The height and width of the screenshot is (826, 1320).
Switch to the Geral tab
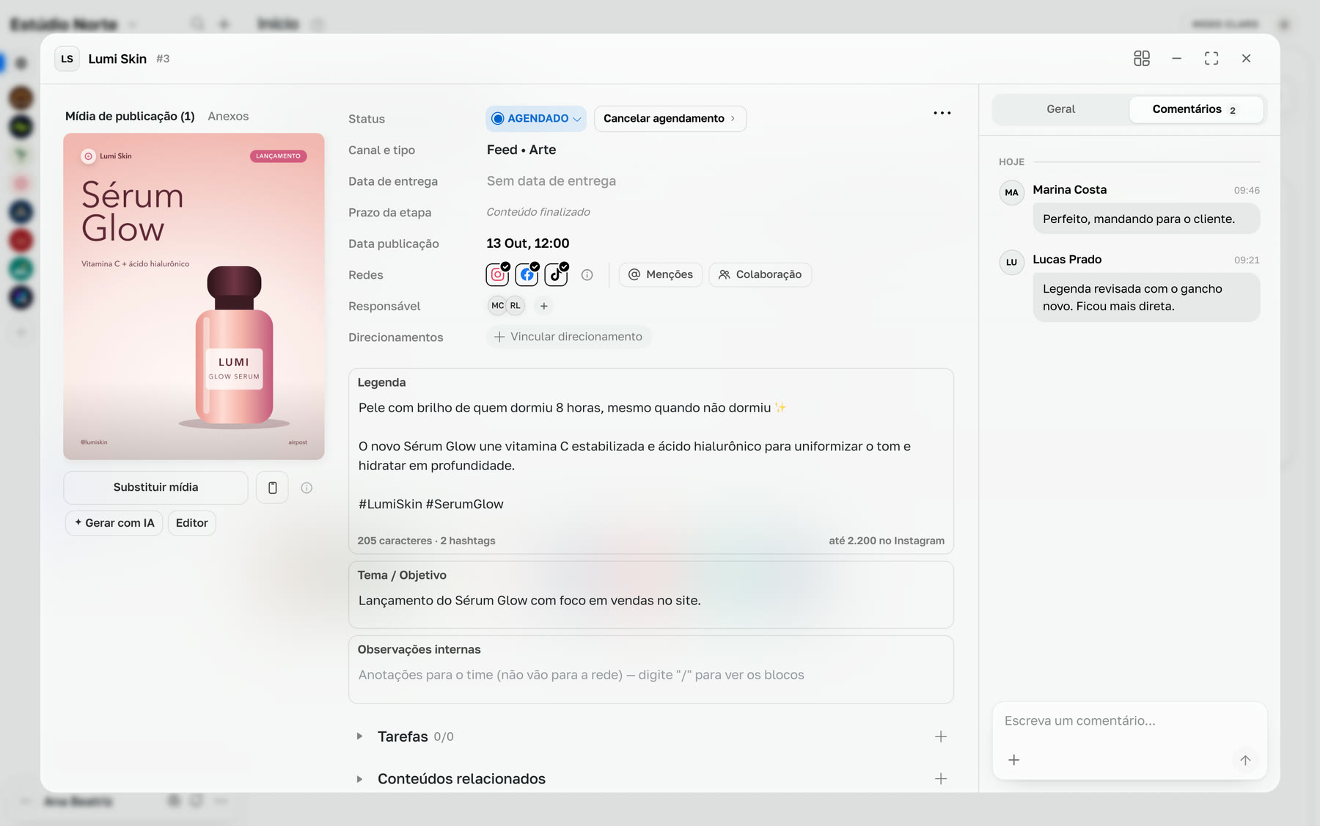[1060, 109]
